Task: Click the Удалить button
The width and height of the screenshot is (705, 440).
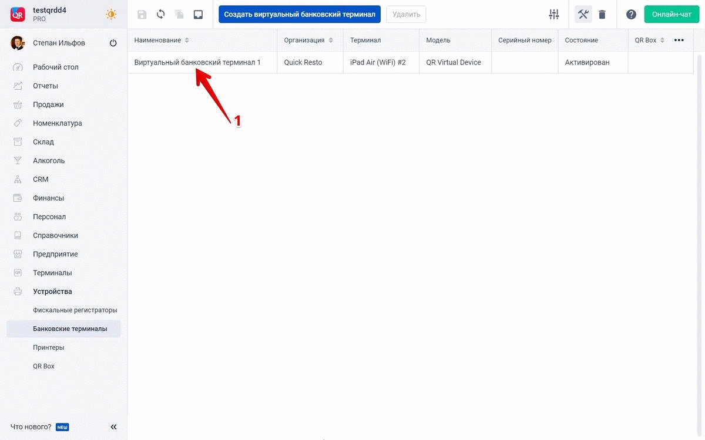Action: click(406, 15)
